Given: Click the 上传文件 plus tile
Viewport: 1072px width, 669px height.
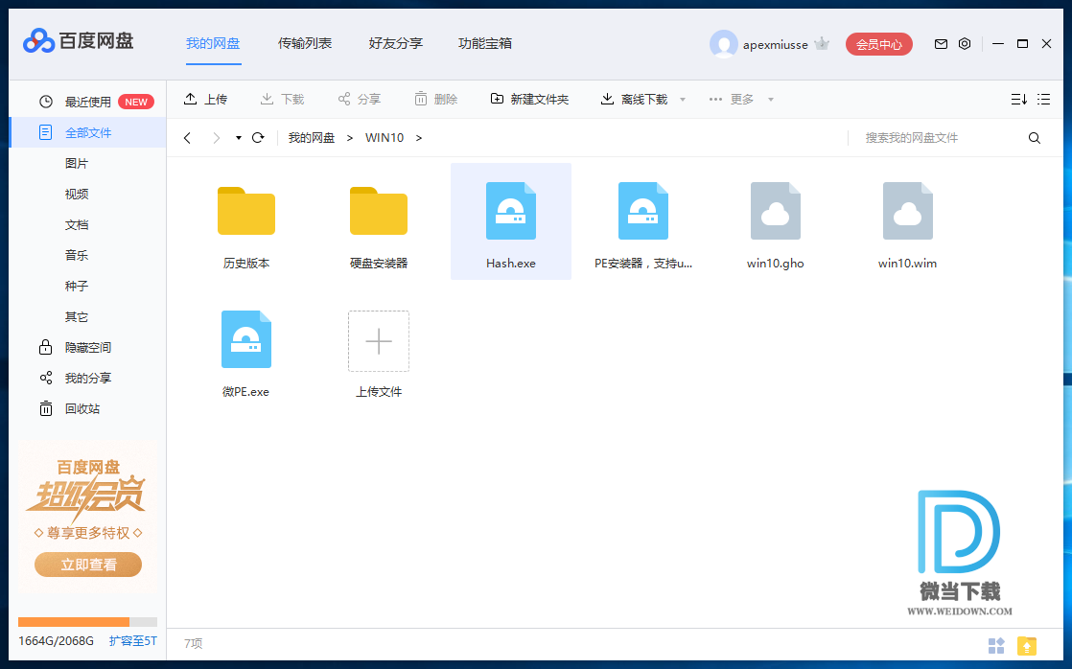Looking at the screenshot, I should pos(378,341).
